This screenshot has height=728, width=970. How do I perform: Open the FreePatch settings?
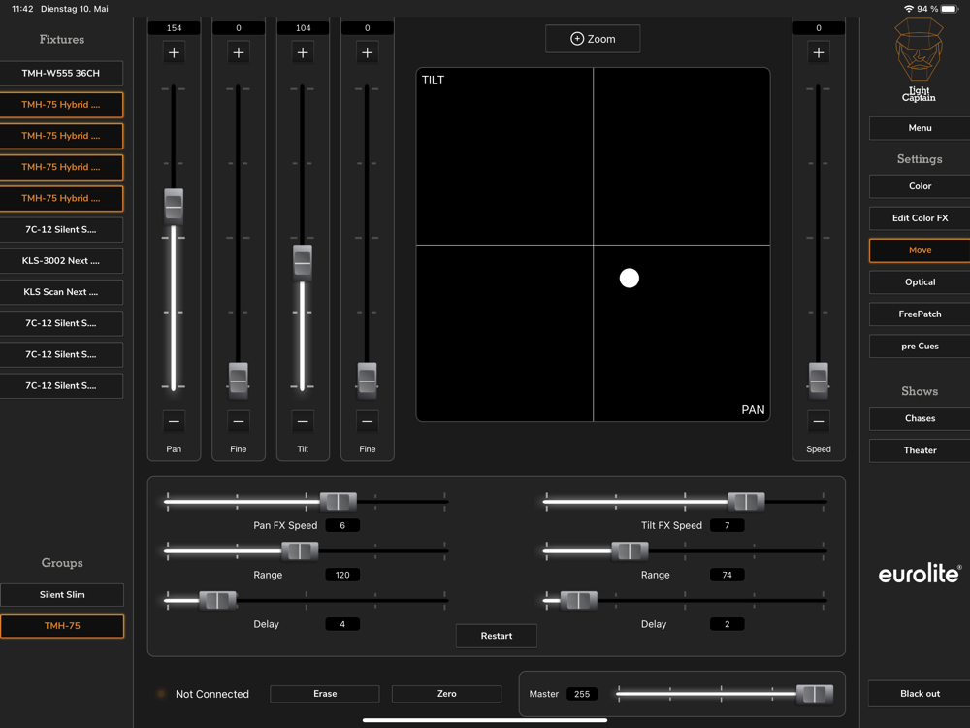coord(920,314)
